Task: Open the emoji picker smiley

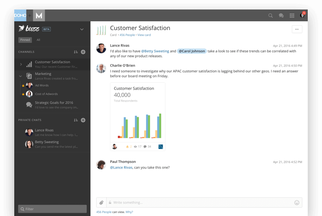Action: pos(297,203)
